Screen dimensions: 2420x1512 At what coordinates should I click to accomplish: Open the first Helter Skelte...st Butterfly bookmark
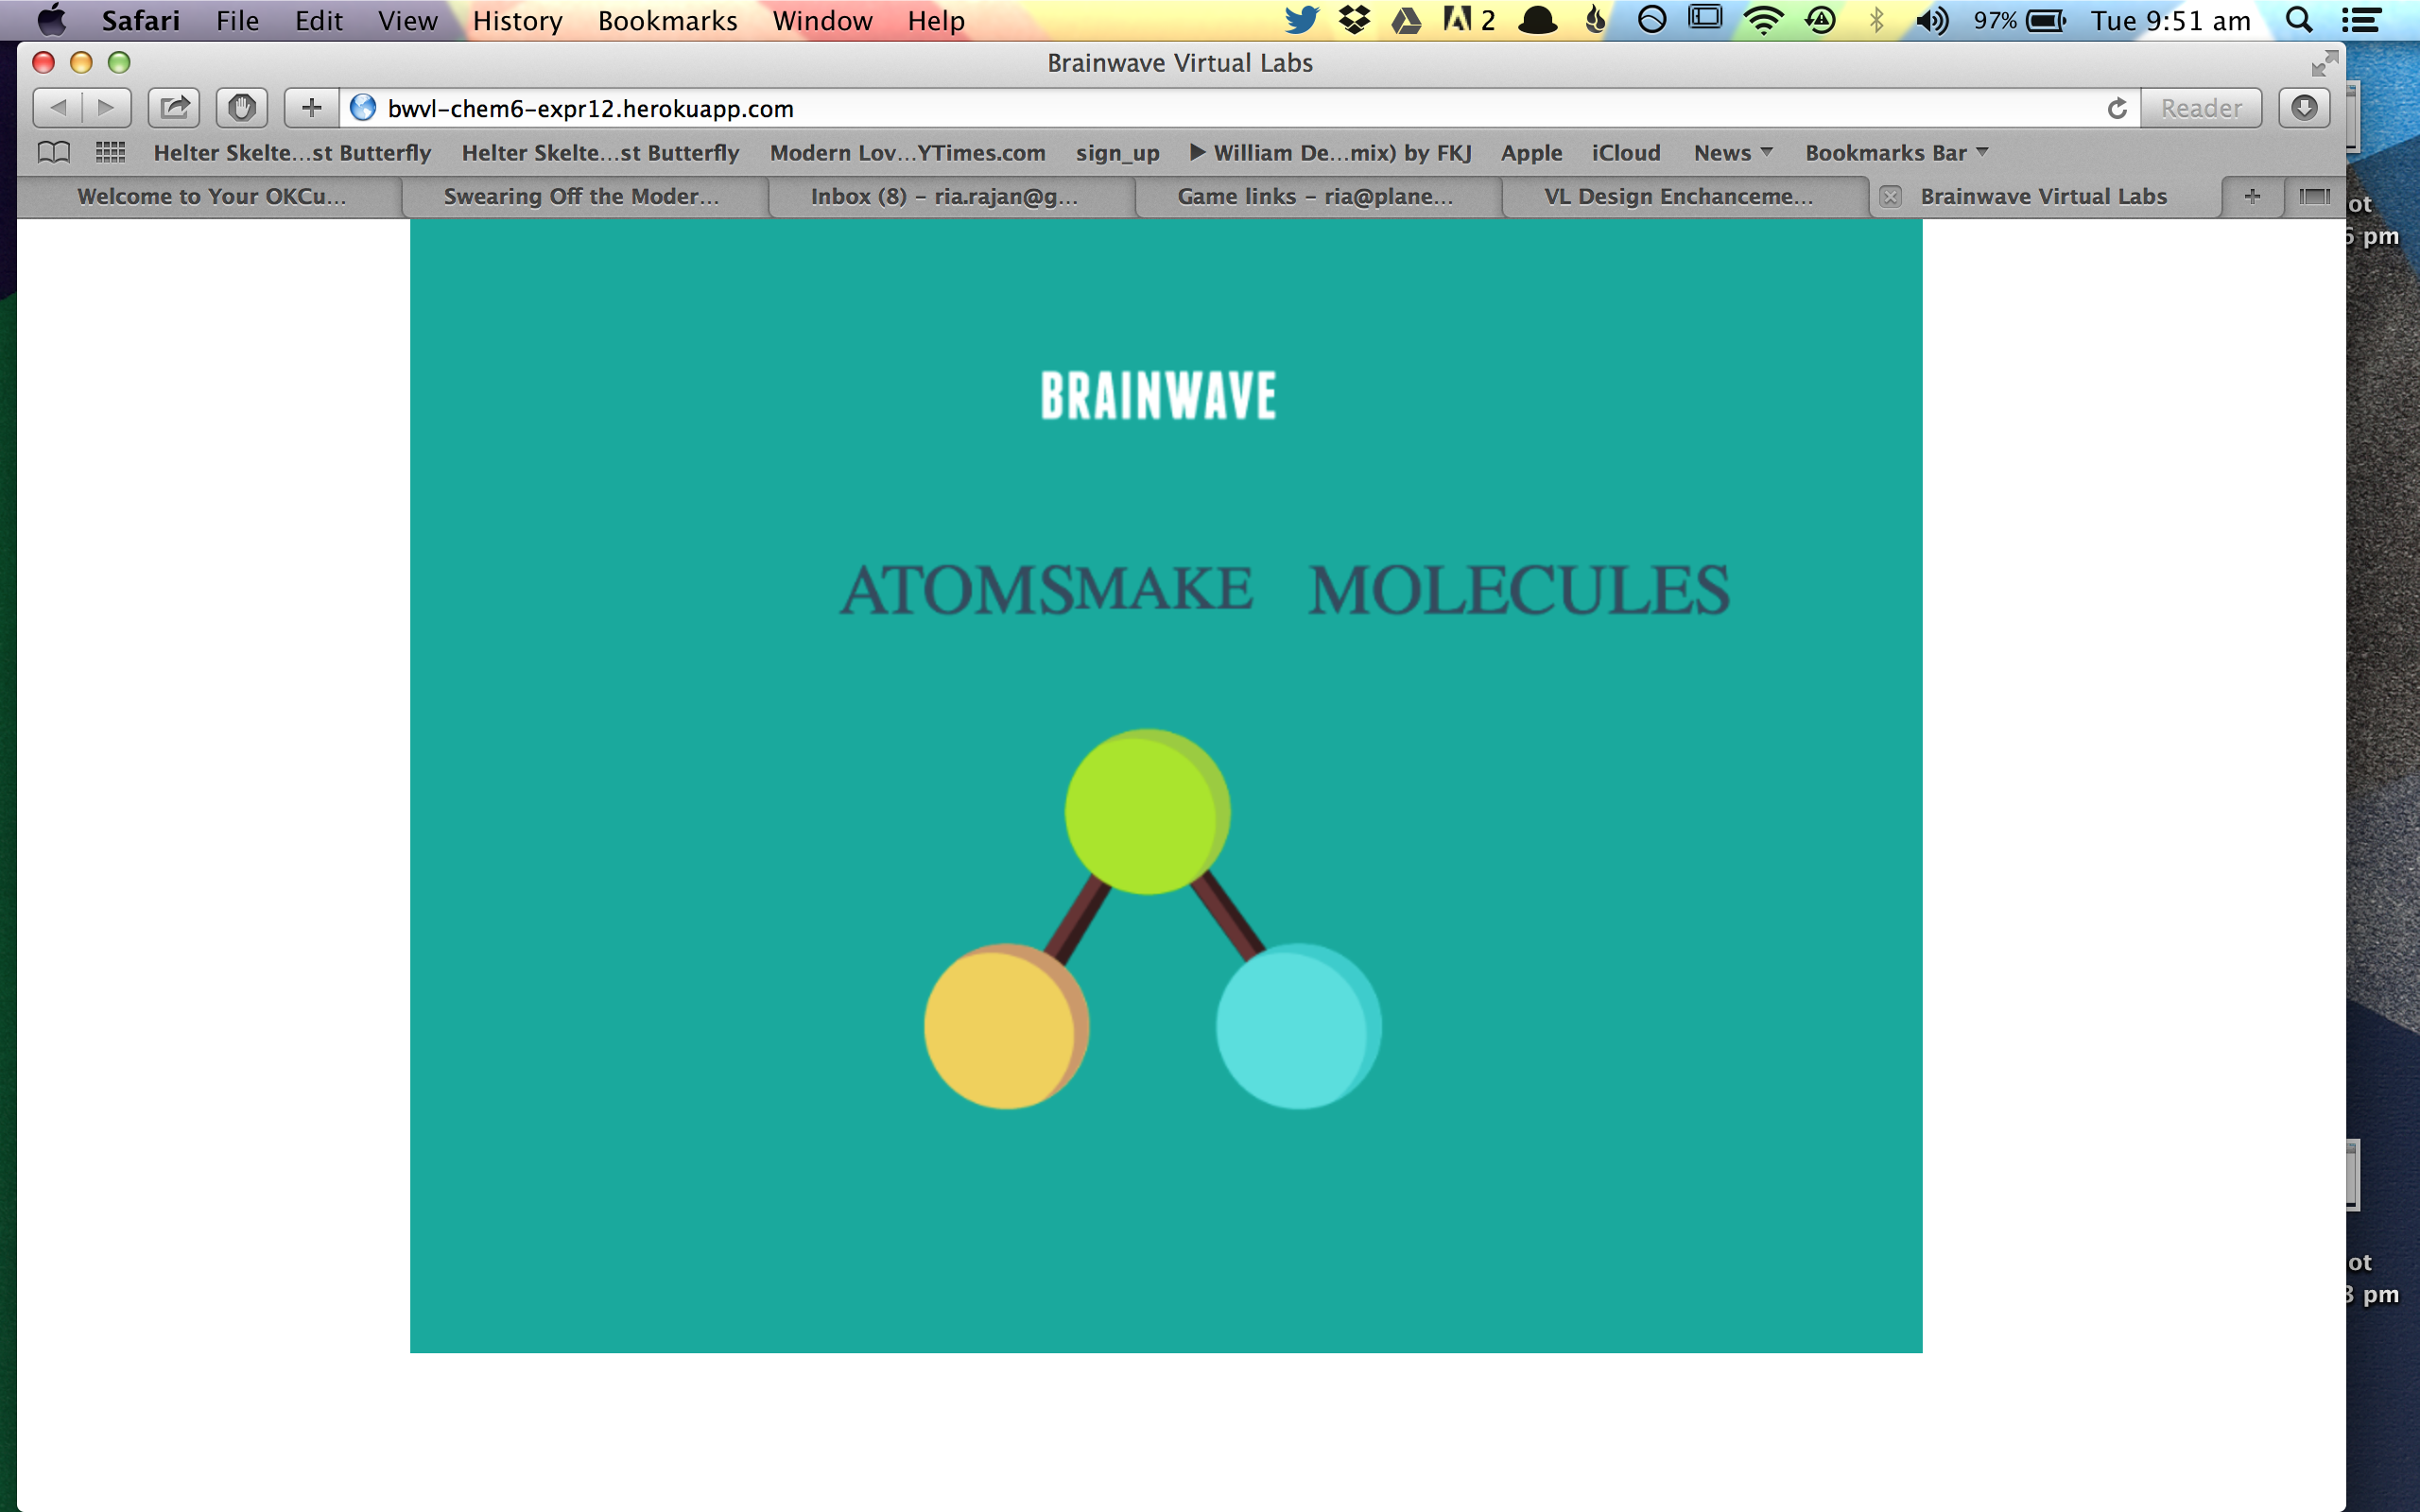click(292, 153)
